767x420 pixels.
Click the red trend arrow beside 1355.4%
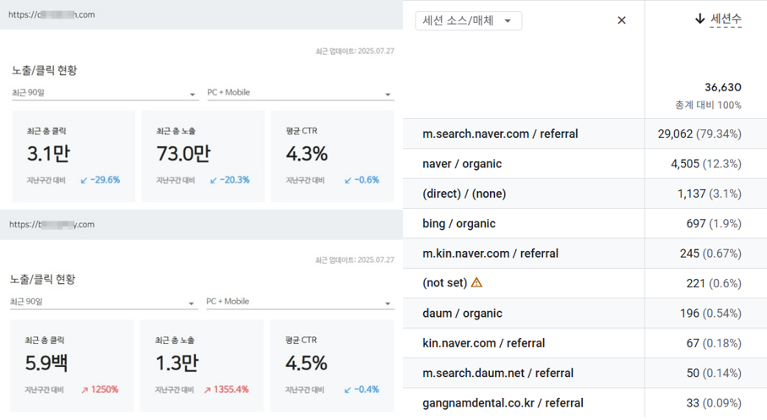click(208, 390)
